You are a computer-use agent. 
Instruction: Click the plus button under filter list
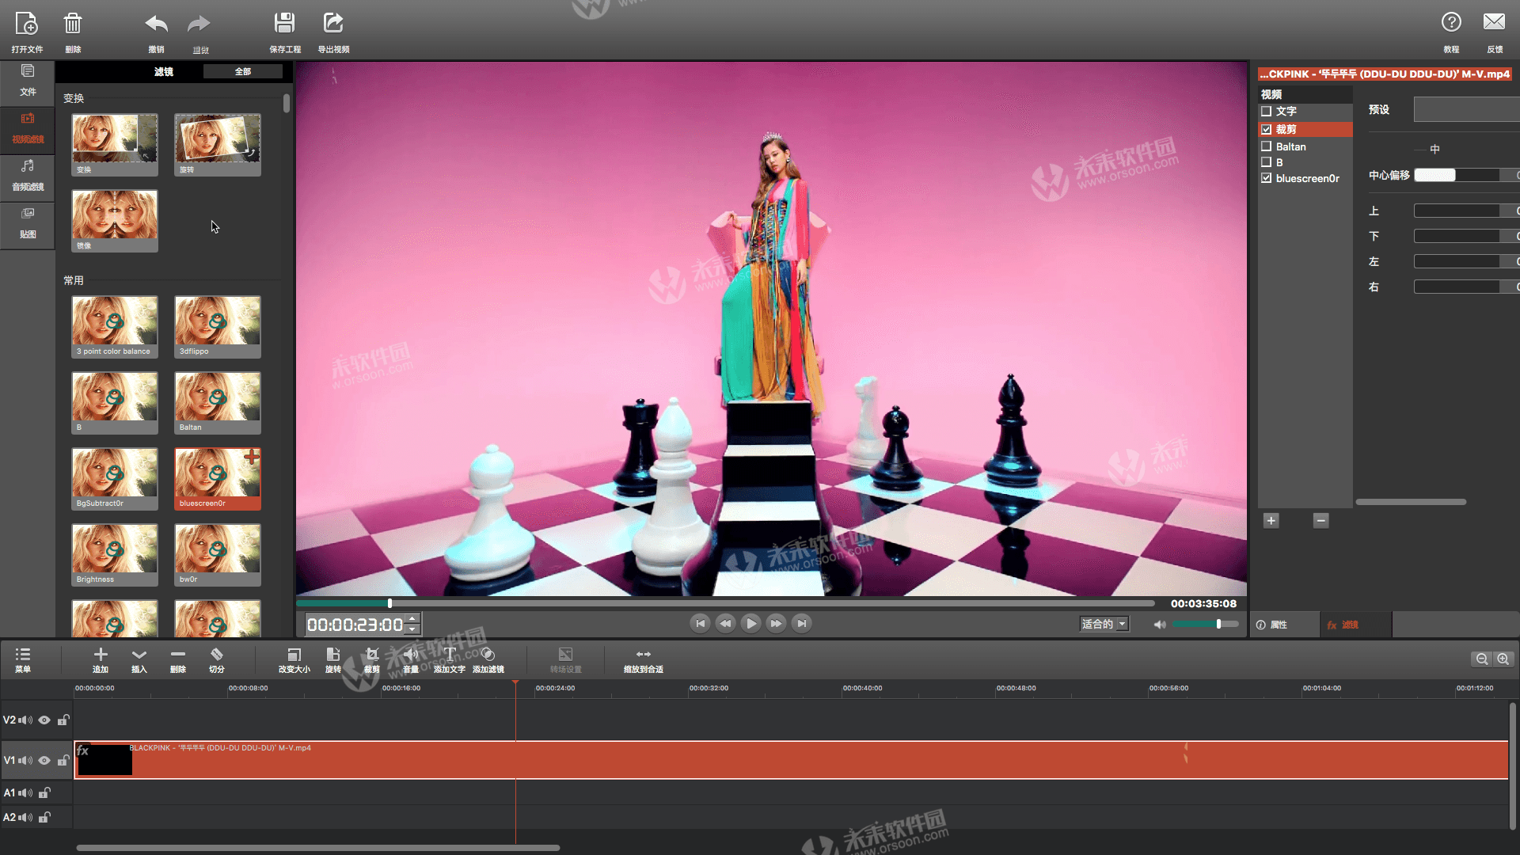point(1271,521)
